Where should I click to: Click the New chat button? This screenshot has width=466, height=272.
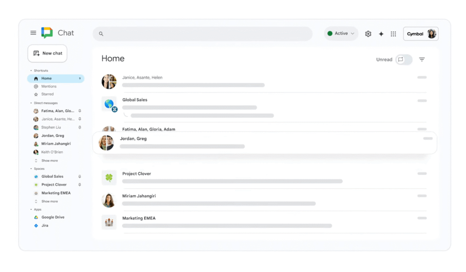click(47, 53)
